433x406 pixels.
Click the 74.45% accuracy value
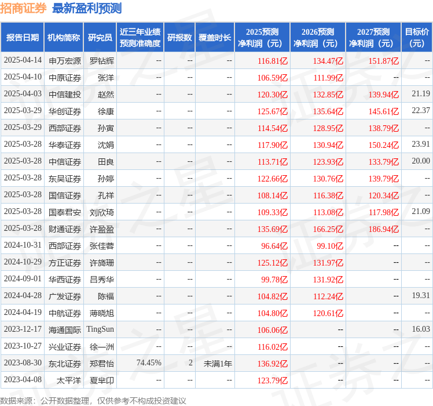(149, 363)
